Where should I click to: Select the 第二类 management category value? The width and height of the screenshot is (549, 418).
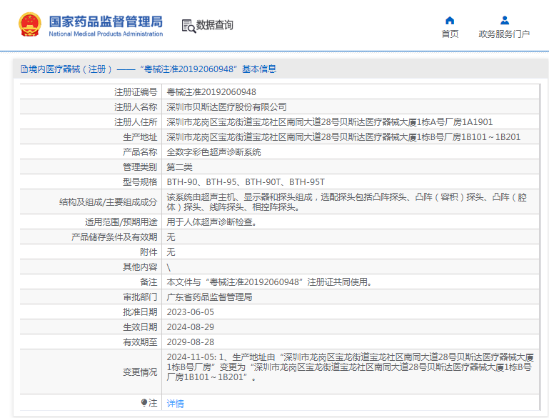[x=180, y=167]
